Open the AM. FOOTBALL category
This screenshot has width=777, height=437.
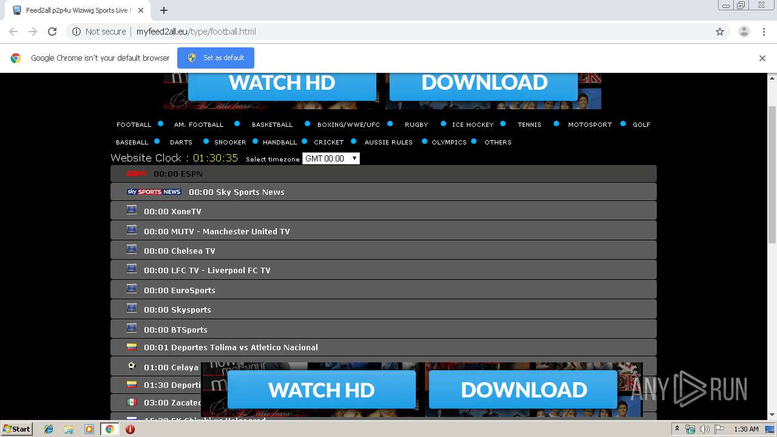198,124
